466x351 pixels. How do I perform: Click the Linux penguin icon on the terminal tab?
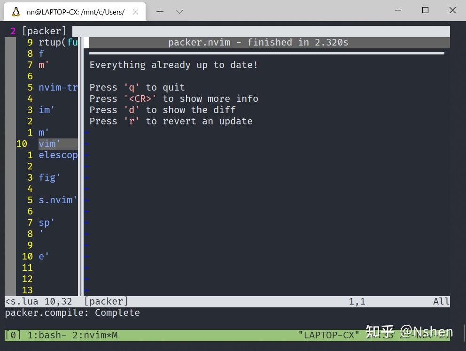tap(16, 12)
